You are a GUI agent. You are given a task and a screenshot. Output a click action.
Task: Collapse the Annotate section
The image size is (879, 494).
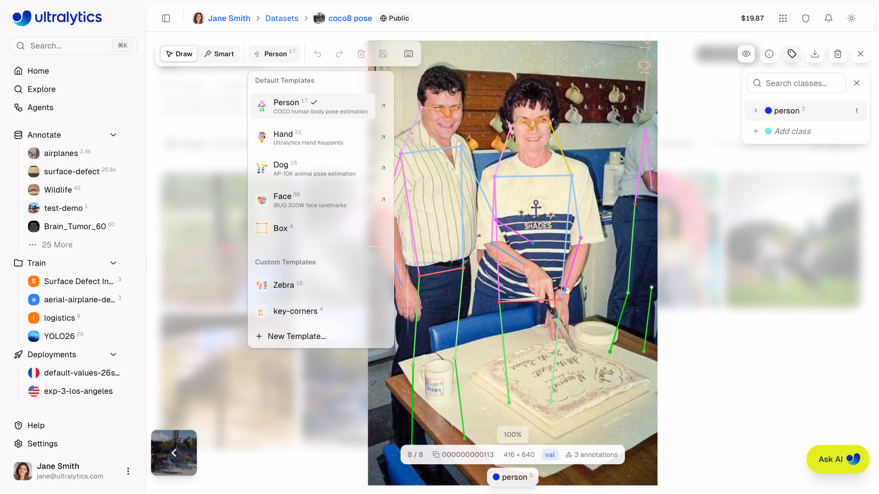tap(114, 135)
